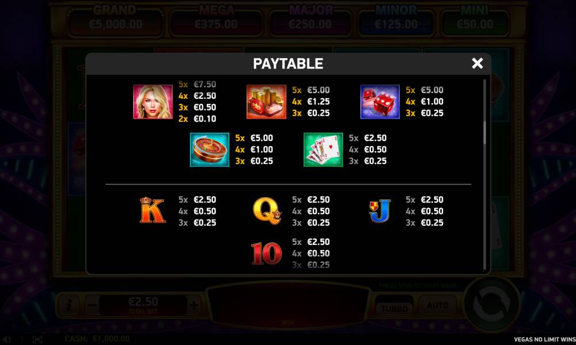
Task: Click the red dice symbol icon
Action: [x=380, y=102]
